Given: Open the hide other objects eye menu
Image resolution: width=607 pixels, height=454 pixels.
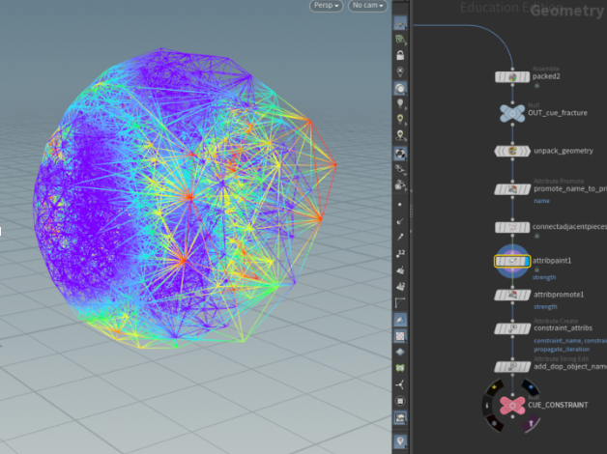Looking at the screenshot, I should pos(400,169).
